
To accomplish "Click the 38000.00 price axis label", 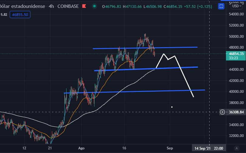I will click(236, 103).
